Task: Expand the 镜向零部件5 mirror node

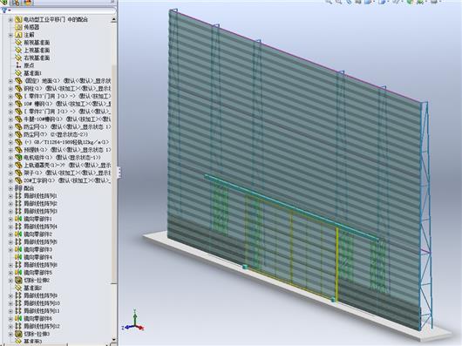Action: pos(10,273)
